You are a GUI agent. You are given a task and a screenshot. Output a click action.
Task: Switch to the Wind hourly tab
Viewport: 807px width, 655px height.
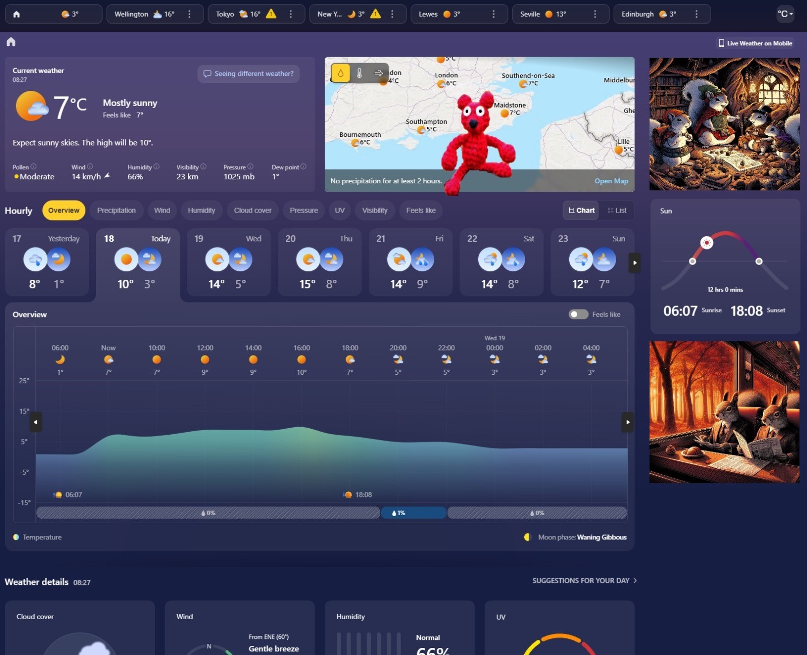[x=162, y=211]
